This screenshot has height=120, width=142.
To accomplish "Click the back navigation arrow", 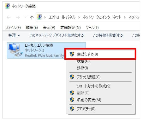I will 9,17.
